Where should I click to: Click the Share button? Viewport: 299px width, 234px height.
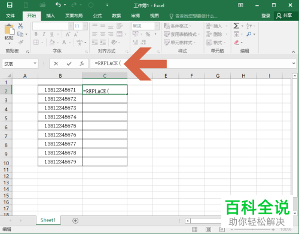coord(285,16)
